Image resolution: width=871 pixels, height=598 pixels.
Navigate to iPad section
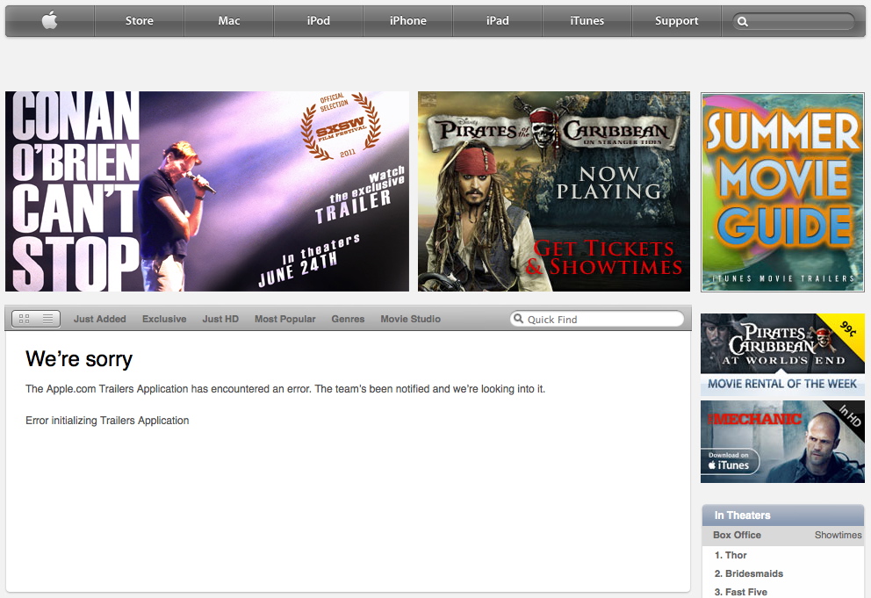click(x=497, y=20)
